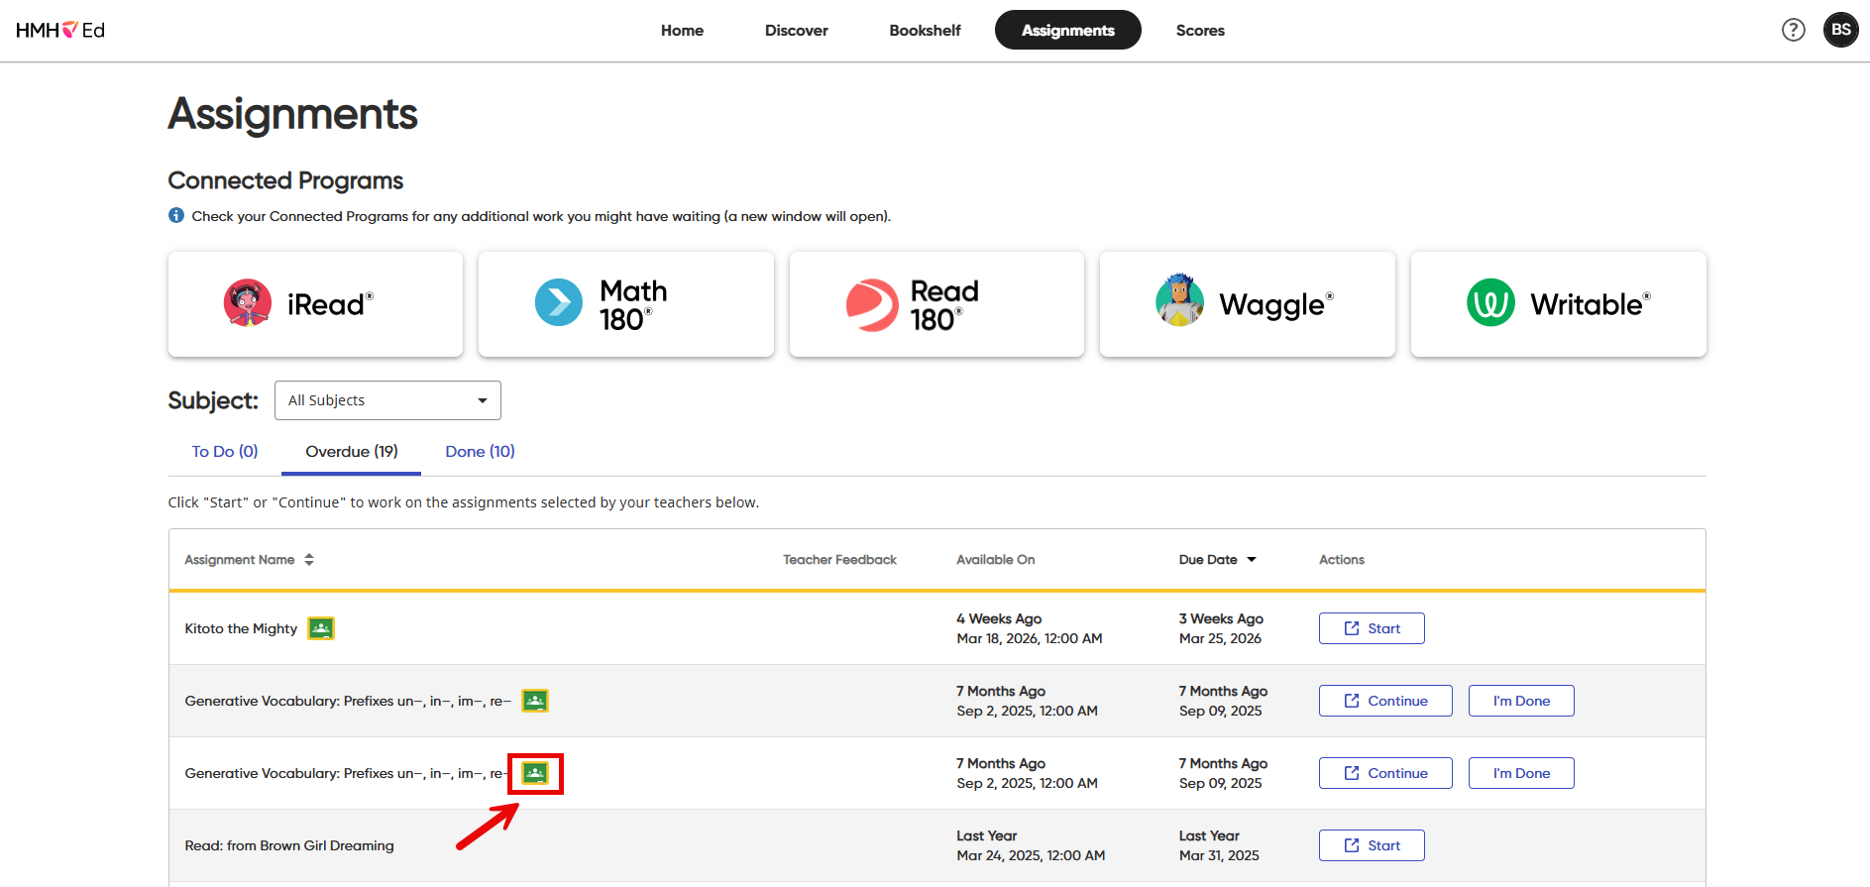This screenshot has height=887, width=1870.
Task: Click the iRead character icon
Action: coord(248,303)
